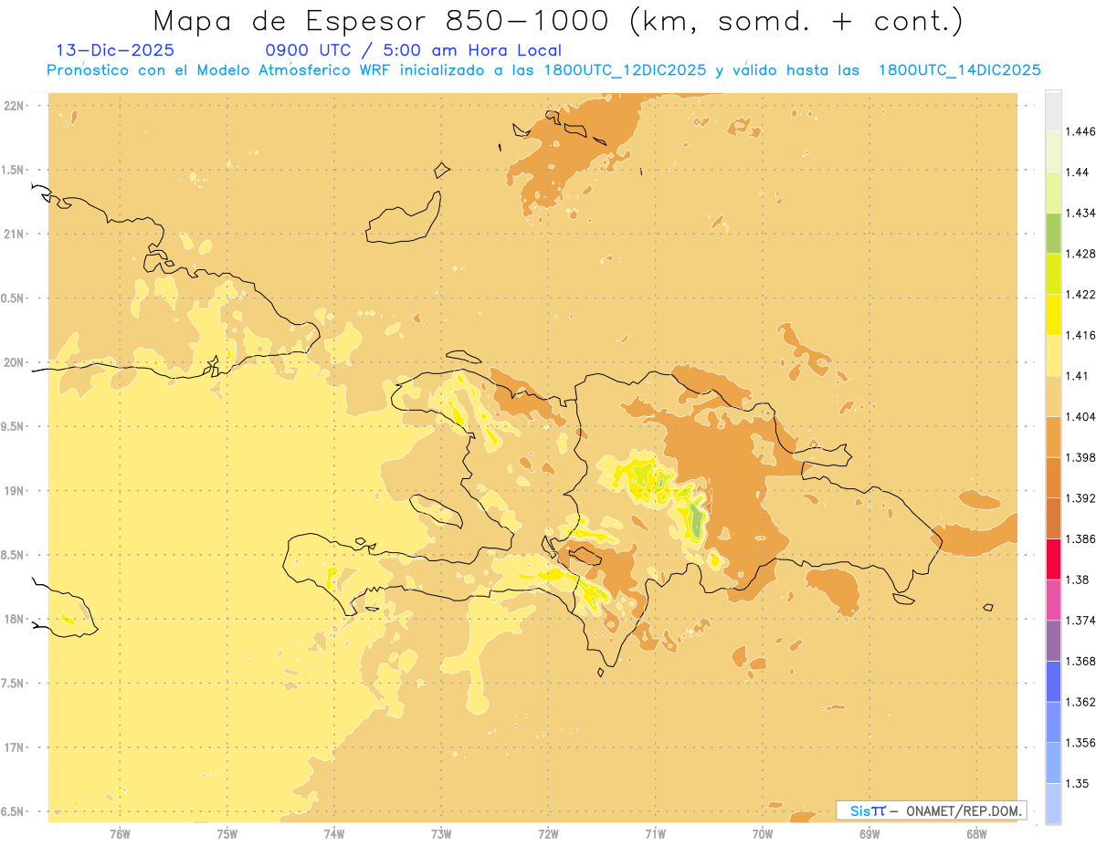Click the pink swatch between 1.374 and 1.38
This screenshot has height=846, width=1096.
point(1053,600)
